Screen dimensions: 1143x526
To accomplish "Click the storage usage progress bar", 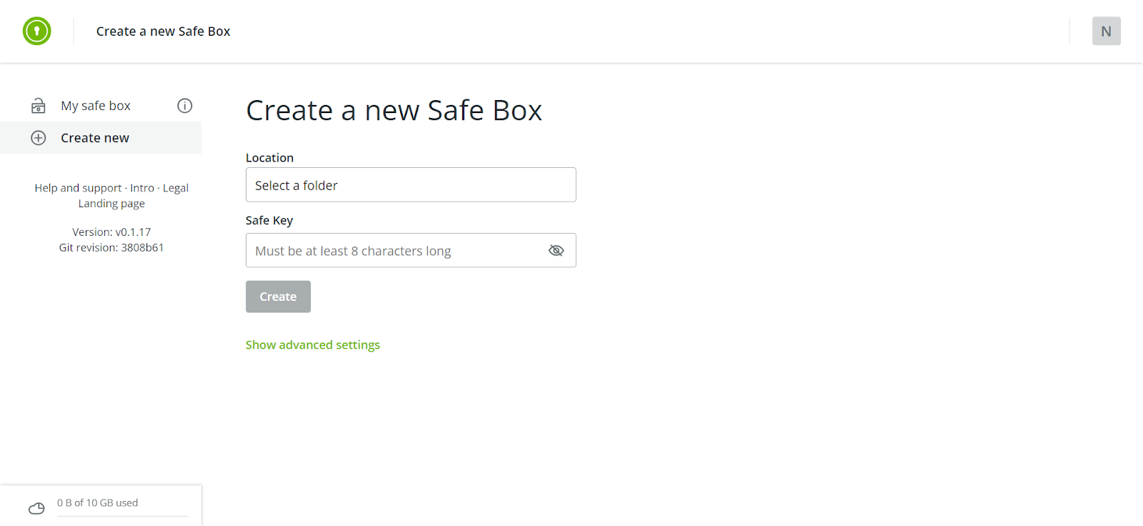I will click(122, 516).
